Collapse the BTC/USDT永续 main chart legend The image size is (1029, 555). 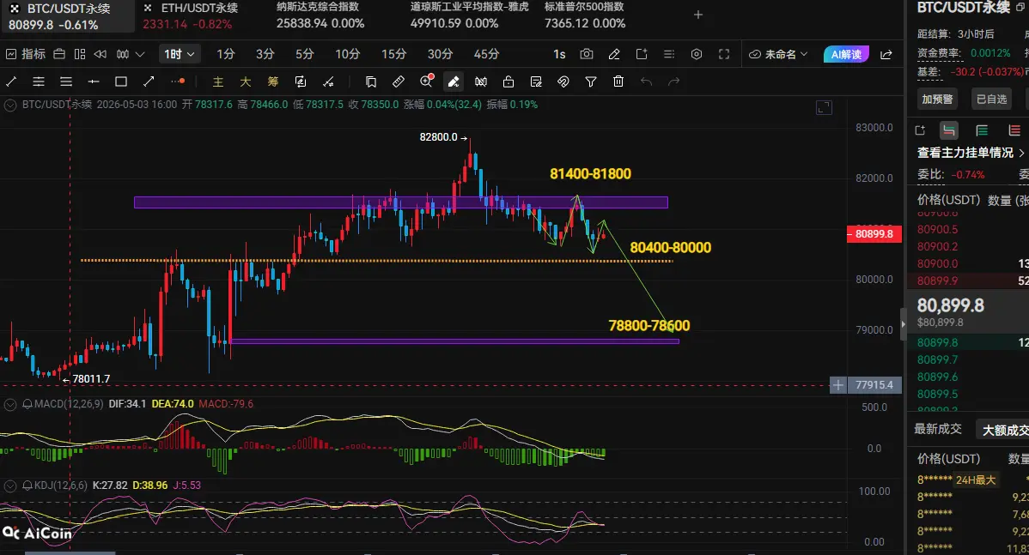pyautogui.click(x=10, y=105)
